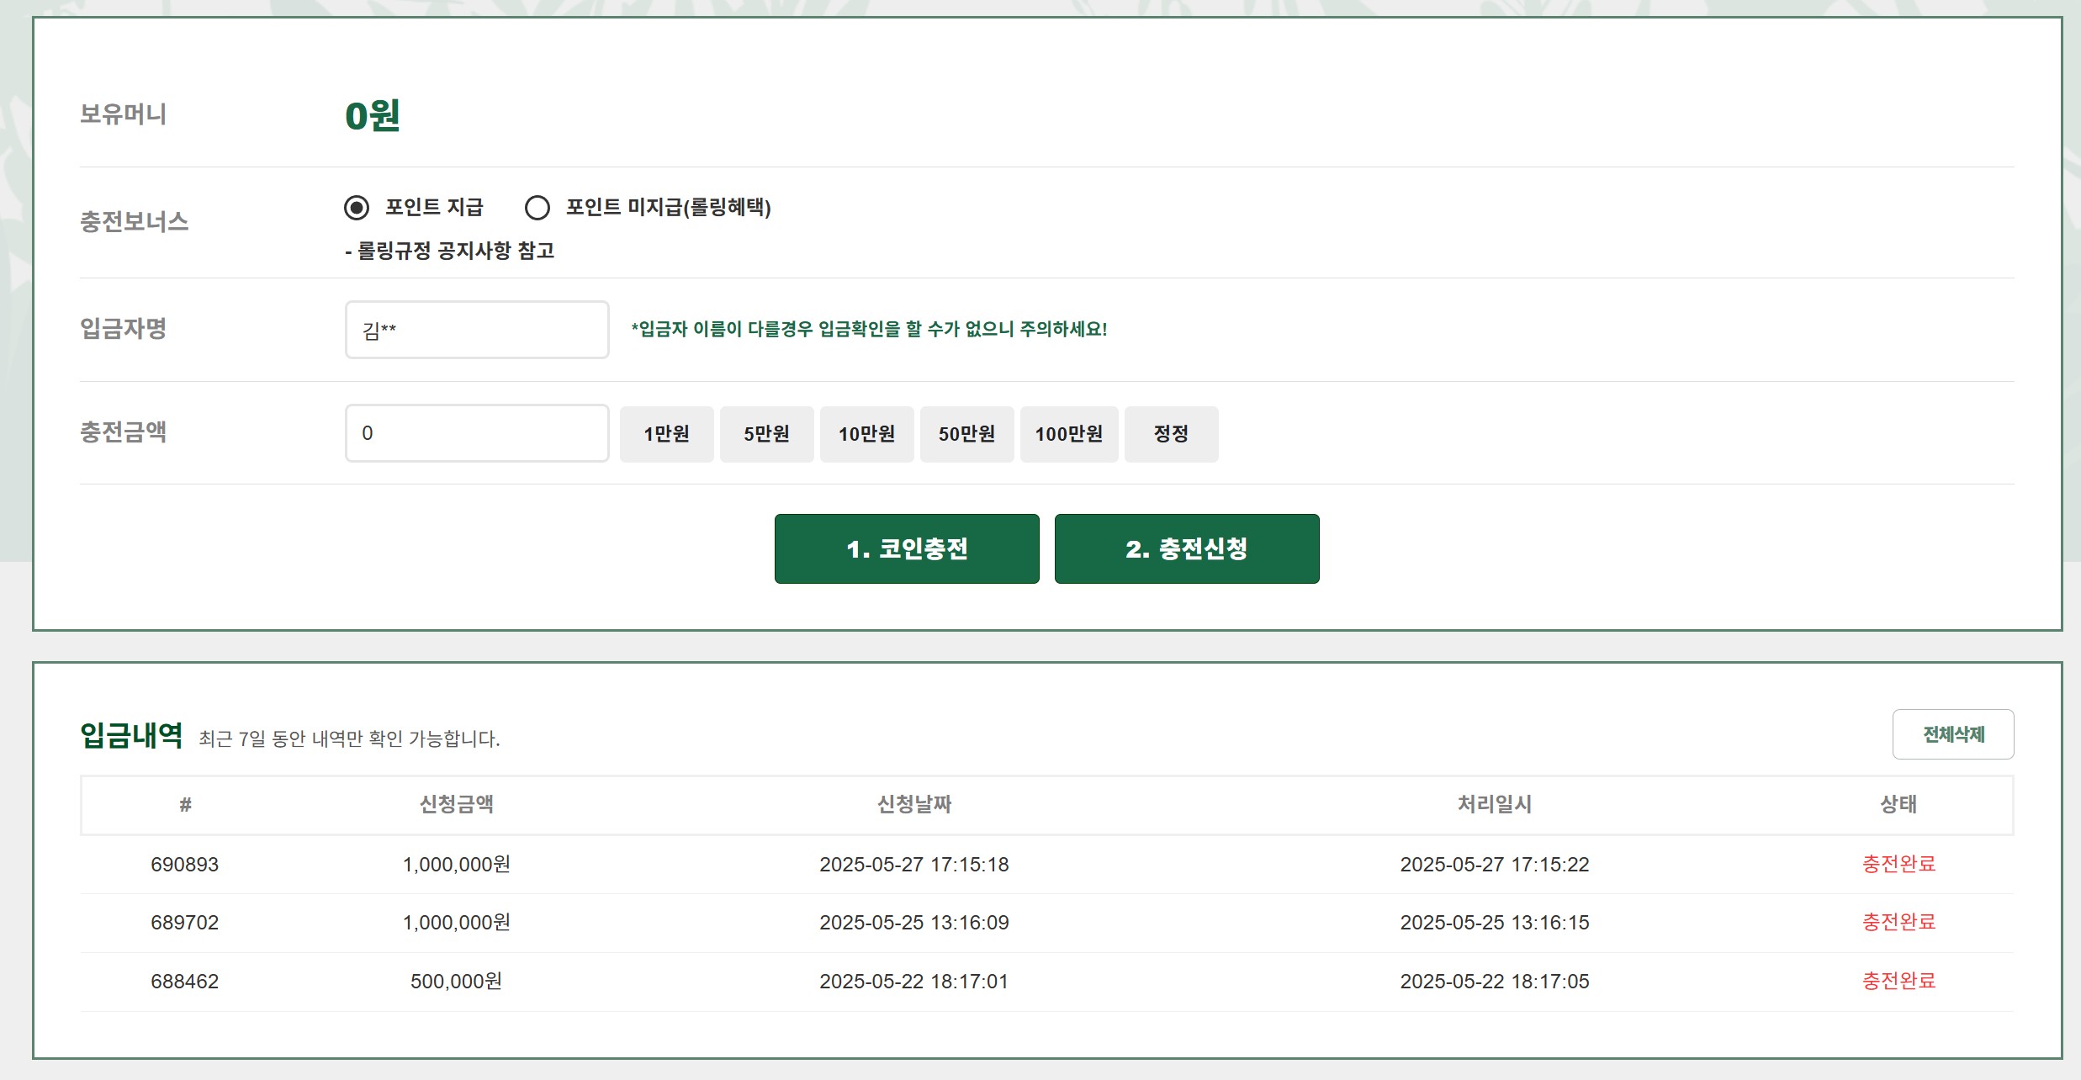Submit with 2. 충전신청 button
This screenshot has height=1080, width=2081.
[1186, 548]
